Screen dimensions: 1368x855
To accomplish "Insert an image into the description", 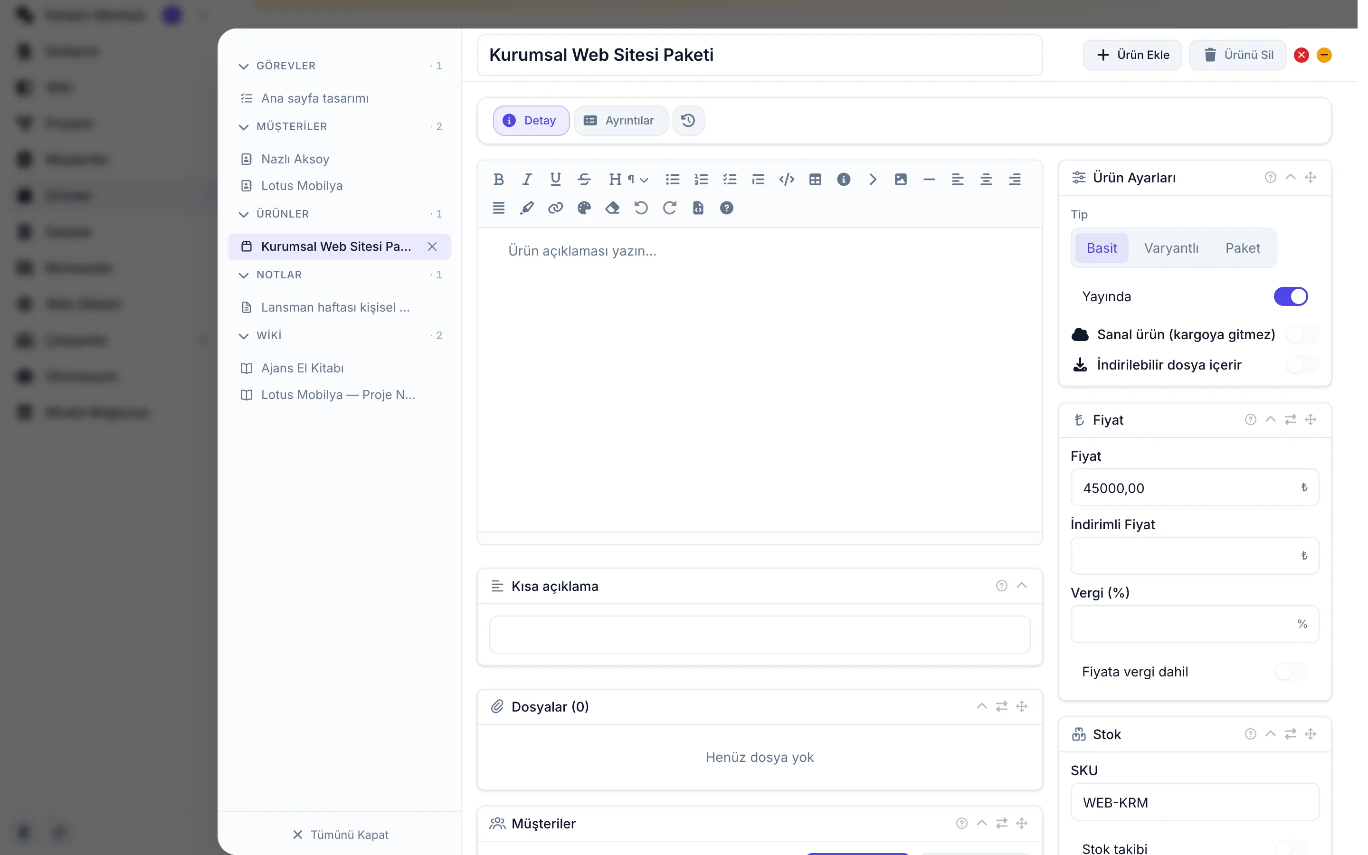I will (901, 179).
